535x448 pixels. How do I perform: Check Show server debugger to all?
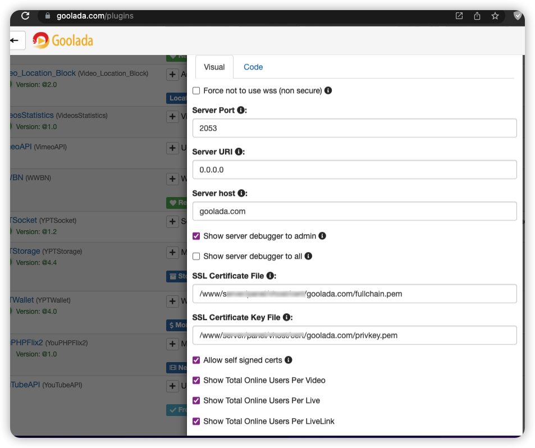click(196, 255)
